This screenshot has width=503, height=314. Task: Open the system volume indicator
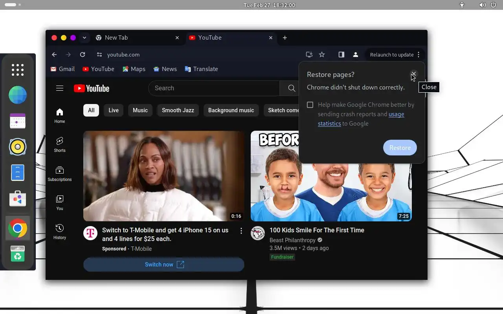[x=483, y=5]
